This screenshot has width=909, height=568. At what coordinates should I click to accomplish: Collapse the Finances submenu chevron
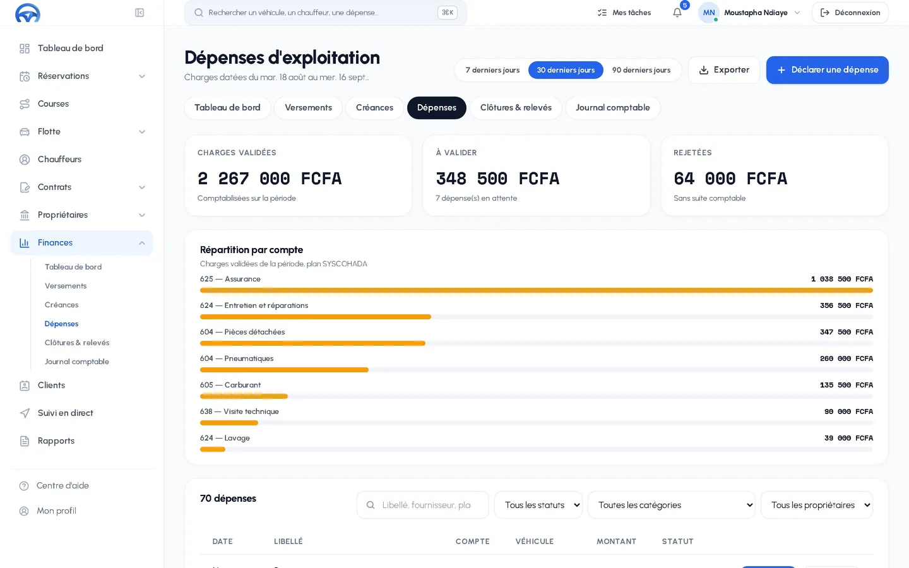tap(142, 243)
